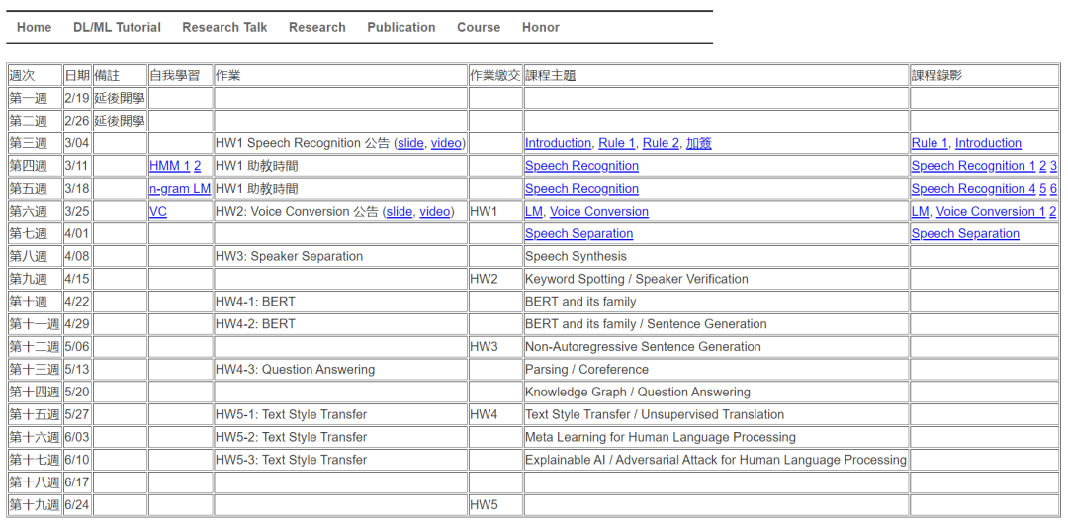1068x525 pixels.
Task: Open recording 2 after Voice Conversion 1
Action: click(x=1053, y=212)
